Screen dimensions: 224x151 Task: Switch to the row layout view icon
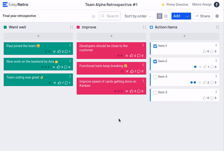pos(166,16)
